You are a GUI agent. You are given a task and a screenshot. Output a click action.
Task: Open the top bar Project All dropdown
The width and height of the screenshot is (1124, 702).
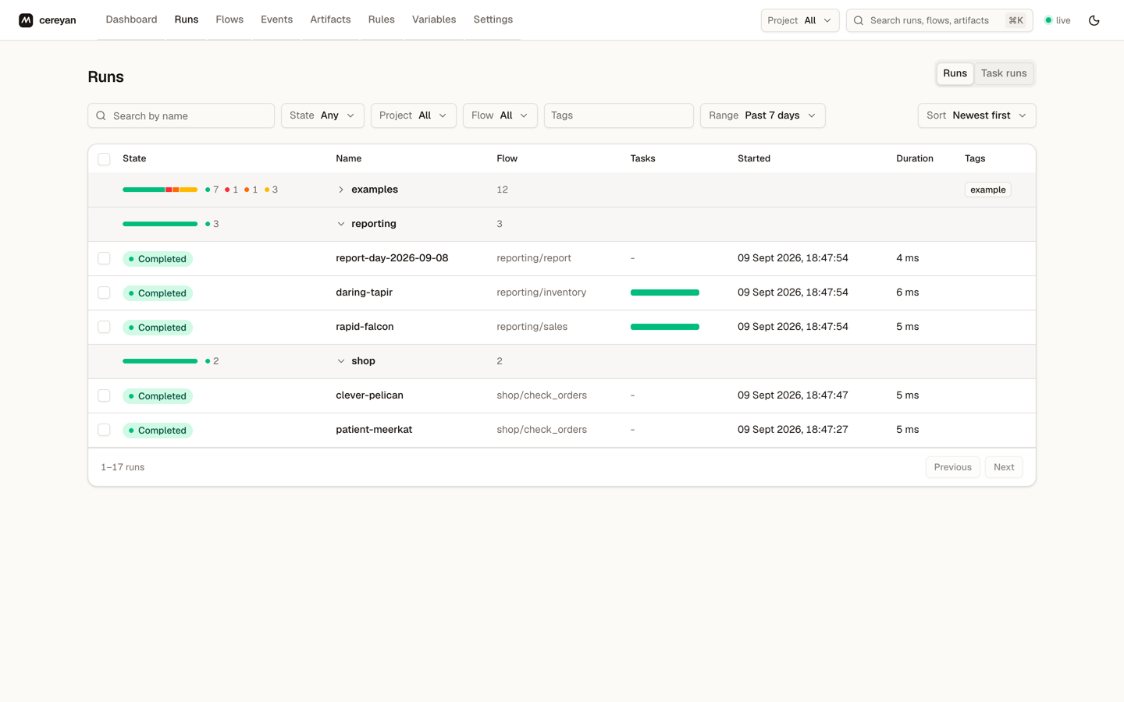click(x=800, y=20)
